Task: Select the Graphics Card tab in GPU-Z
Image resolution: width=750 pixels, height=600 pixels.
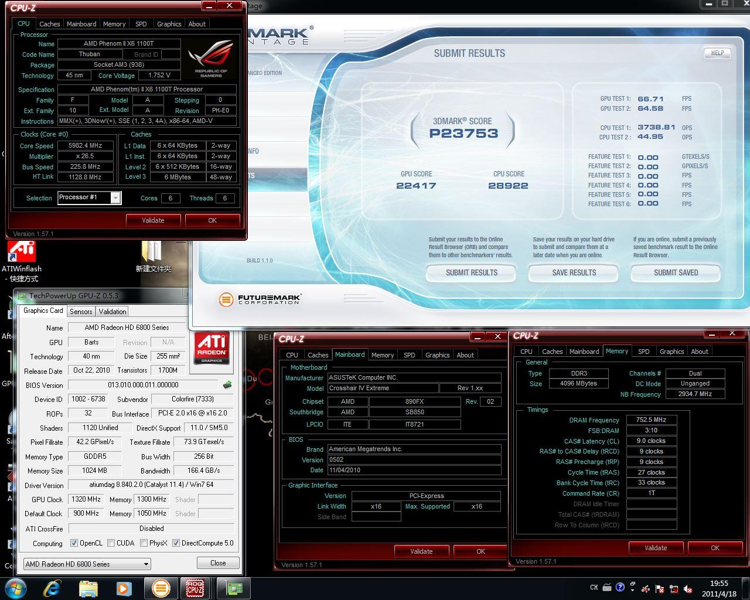Action: (43, 311)
